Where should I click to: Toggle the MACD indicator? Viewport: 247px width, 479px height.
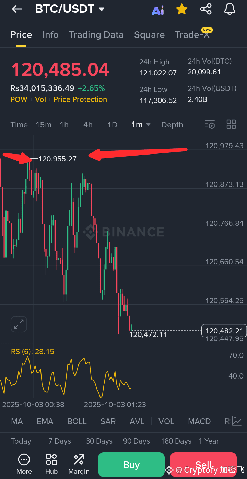tap(199, 421)
